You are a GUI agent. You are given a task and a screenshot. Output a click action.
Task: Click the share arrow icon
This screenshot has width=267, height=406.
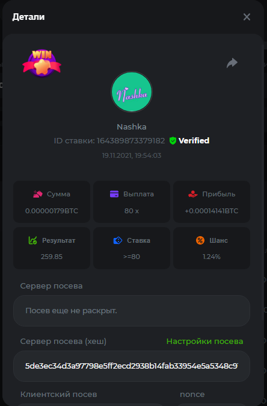tap(232, 63)
